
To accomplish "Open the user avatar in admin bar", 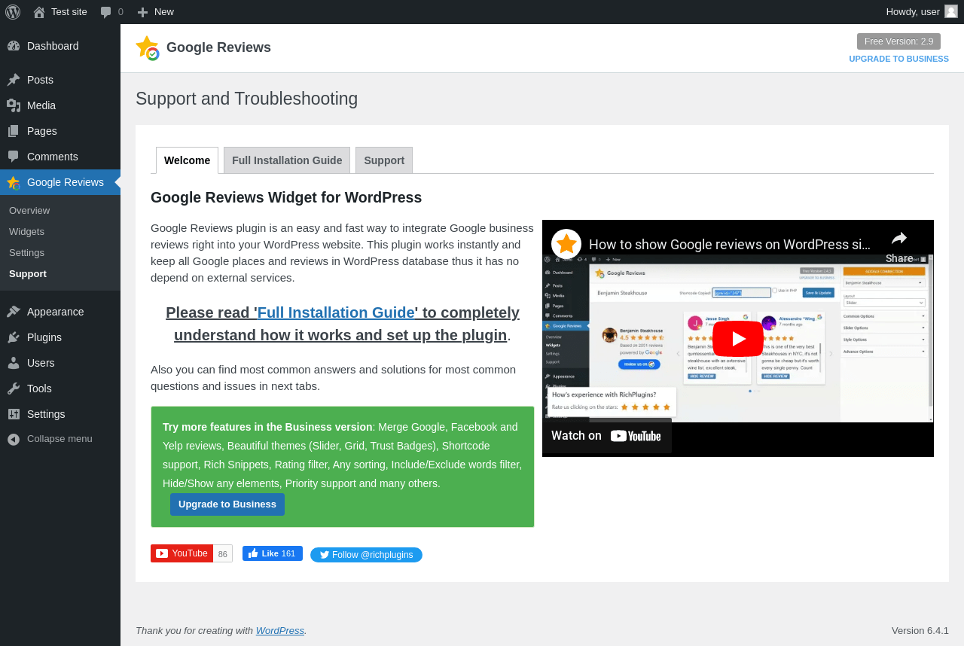I will pyautogui.click(x=951, y=11).
